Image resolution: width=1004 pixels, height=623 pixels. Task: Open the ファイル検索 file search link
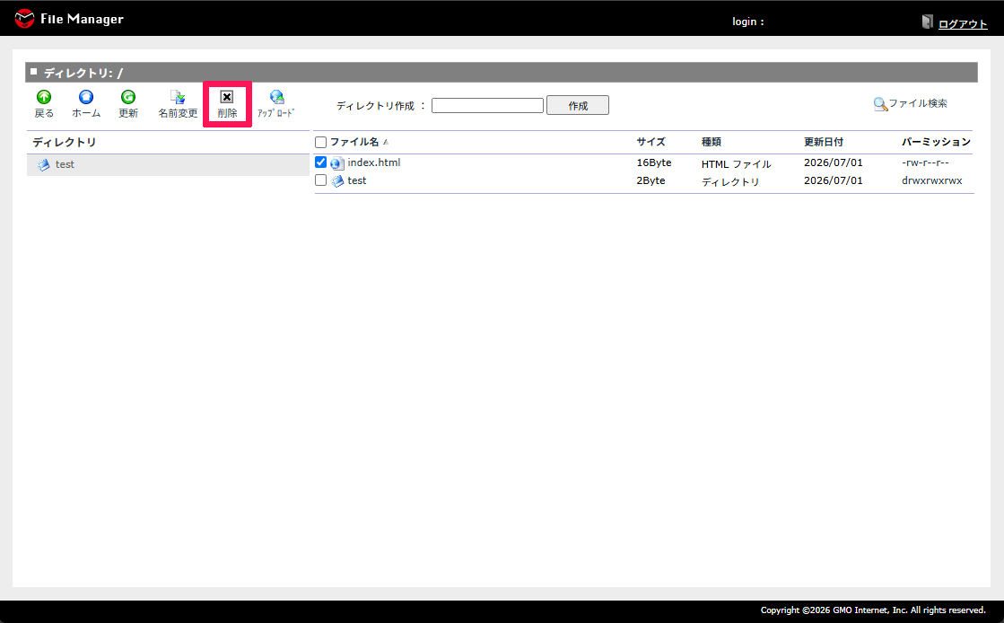[x=918, y=103]
